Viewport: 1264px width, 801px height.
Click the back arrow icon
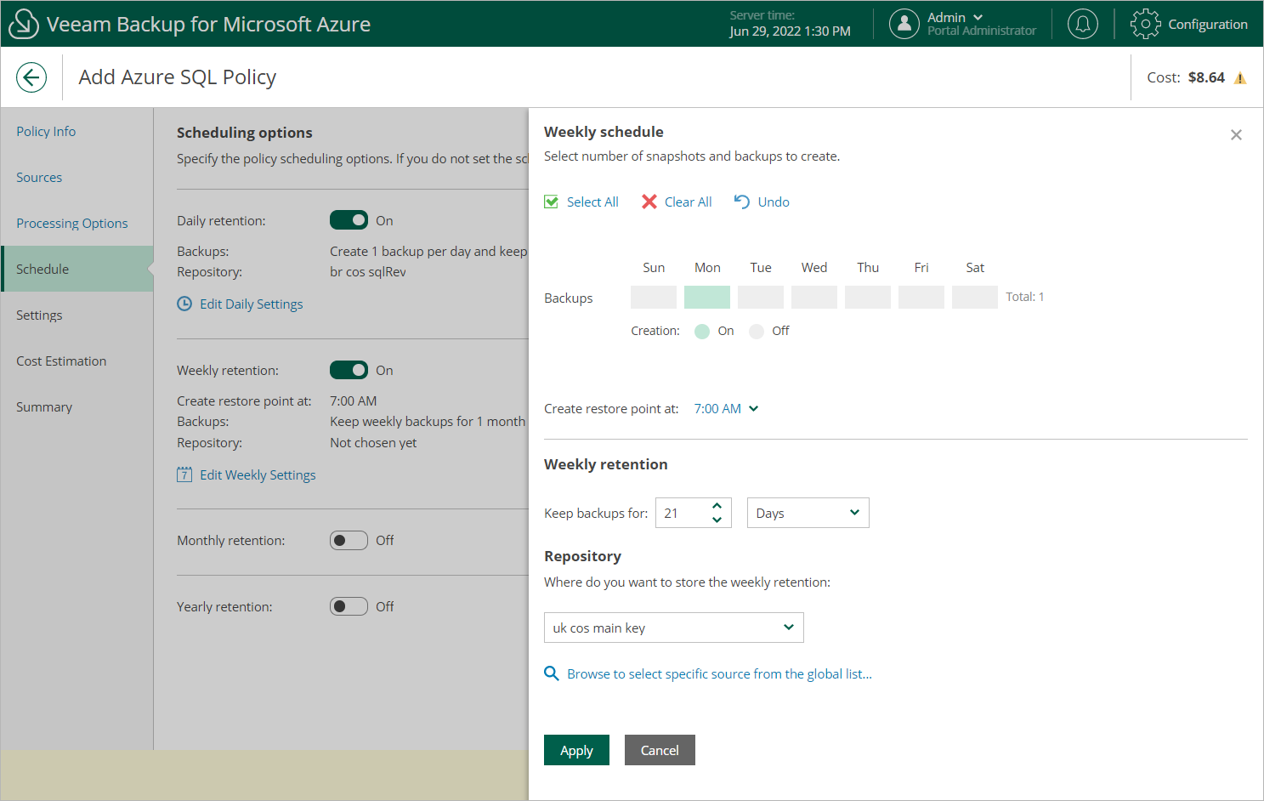click(31, 77)
